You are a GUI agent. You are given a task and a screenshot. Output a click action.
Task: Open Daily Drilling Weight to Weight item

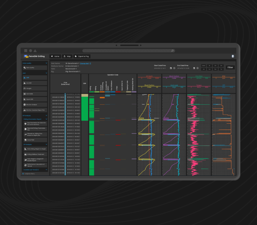(35, 149)
